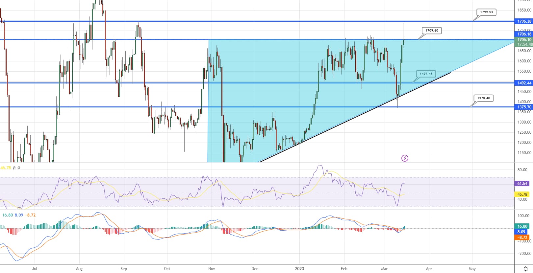Click the 1850.00 price scale label
Screen dimensions: 533x273
[524, 10]
